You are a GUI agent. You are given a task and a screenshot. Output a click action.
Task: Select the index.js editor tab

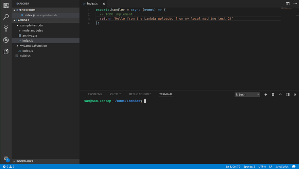92,4
